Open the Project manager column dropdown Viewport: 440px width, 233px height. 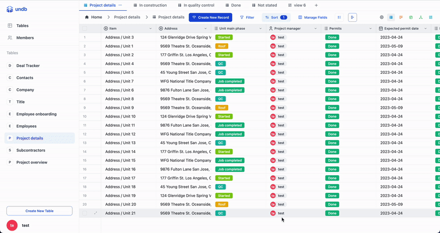coord(315,29)
